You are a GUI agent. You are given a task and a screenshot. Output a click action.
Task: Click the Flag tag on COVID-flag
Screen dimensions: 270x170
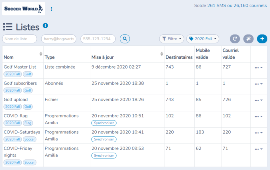[x=28, y=123]
